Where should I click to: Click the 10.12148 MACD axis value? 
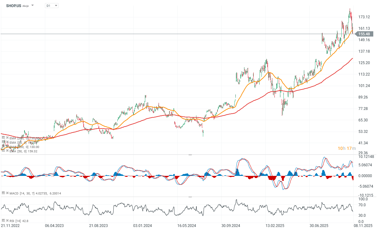(x=366, y=156)
